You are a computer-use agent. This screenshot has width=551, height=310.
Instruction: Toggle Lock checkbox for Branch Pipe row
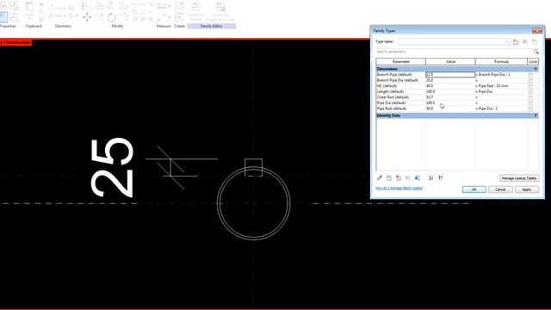pos(530,75)
